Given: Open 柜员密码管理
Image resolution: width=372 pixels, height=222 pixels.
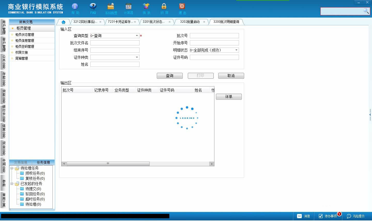Looking at the screenshot, I should [25, 46].
